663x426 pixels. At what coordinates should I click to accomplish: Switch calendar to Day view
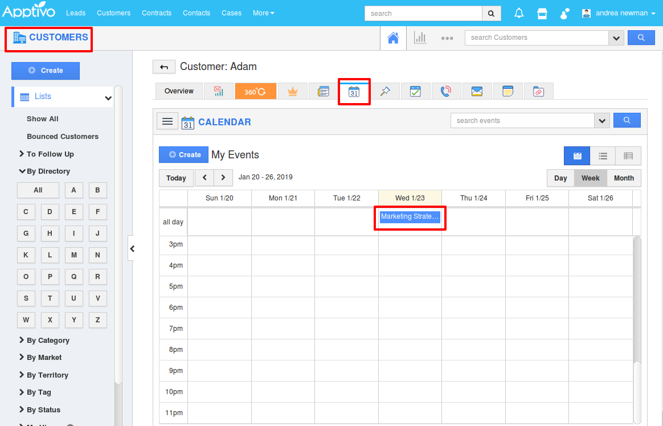tap(560, 178)
